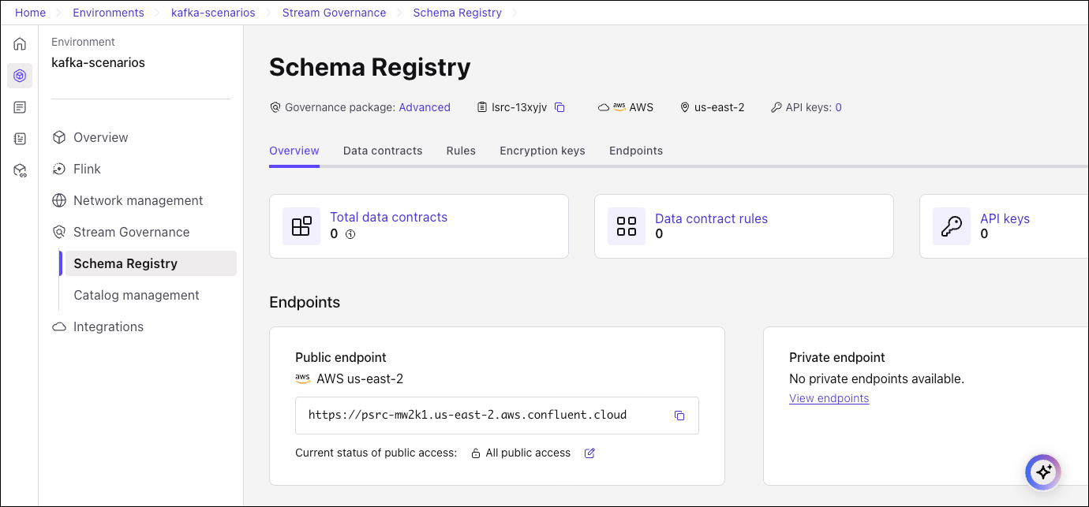Select Flink in the environment sidebar
The width and height of the screenshot is (1089, 507).
point(87,169)
